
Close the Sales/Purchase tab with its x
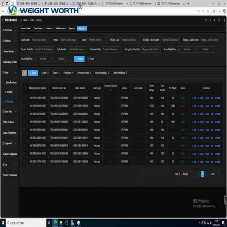pos(66,28)
